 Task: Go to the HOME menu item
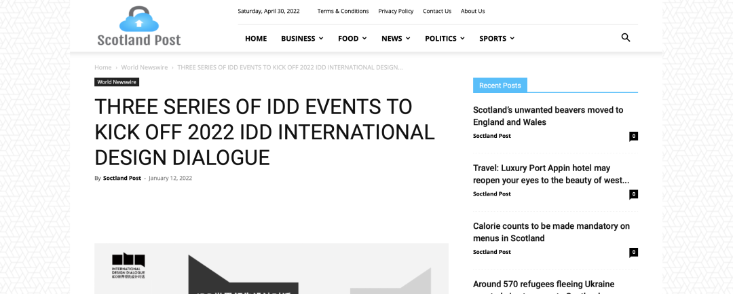pyautogui.click(x=256, y=38)
